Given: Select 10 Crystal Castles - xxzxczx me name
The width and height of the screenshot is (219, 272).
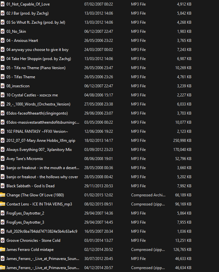Looking at the screenshot, I should click(x=32, y=95).
